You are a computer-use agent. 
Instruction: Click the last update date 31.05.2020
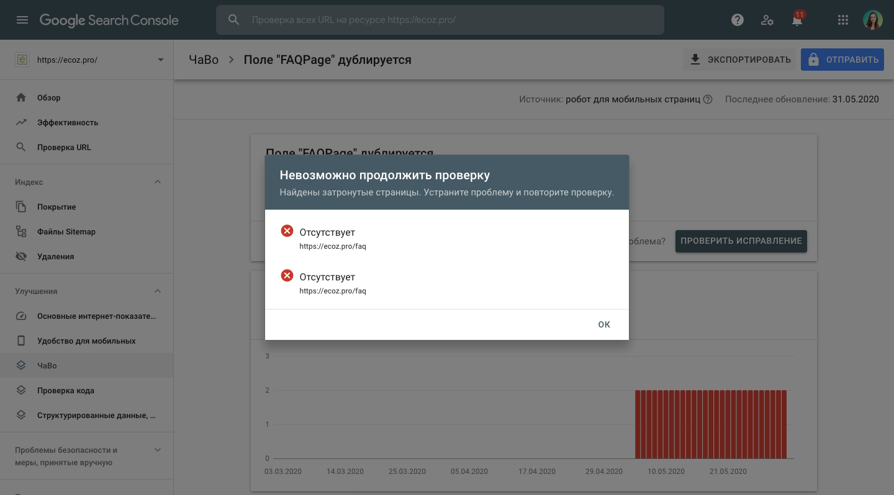click(856, 99)
